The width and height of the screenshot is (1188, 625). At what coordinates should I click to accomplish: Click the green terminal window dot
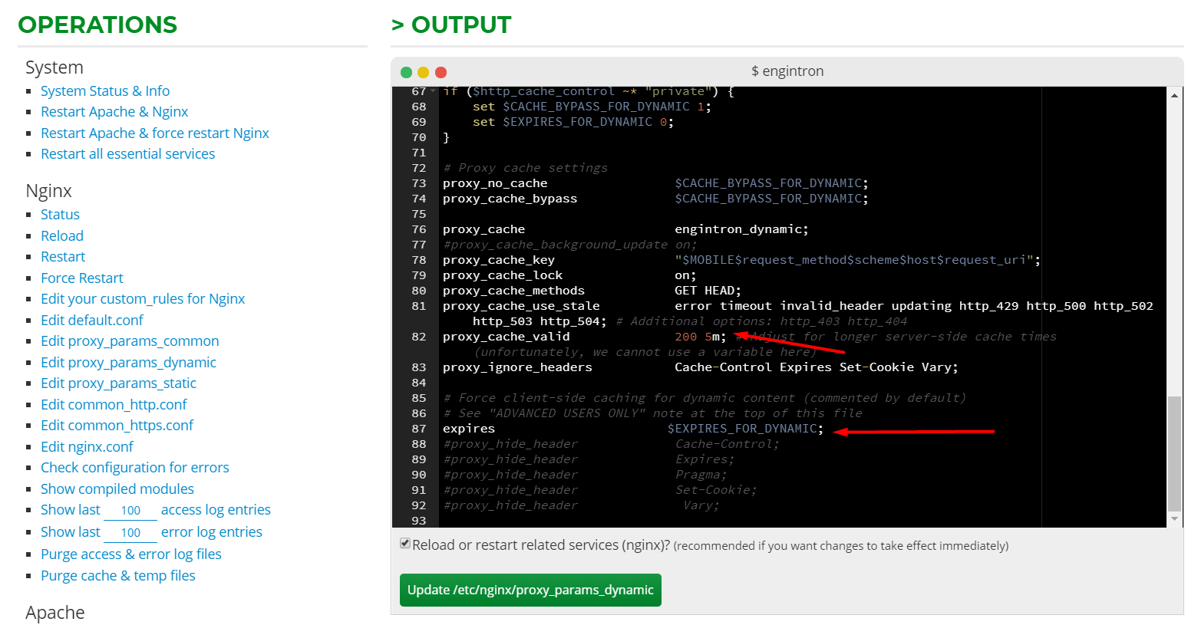click(406, 72)
